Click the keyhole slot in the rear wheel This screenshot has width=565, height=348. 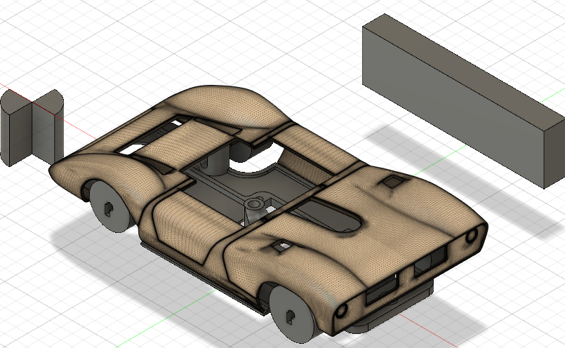click(x=107, y=208)
